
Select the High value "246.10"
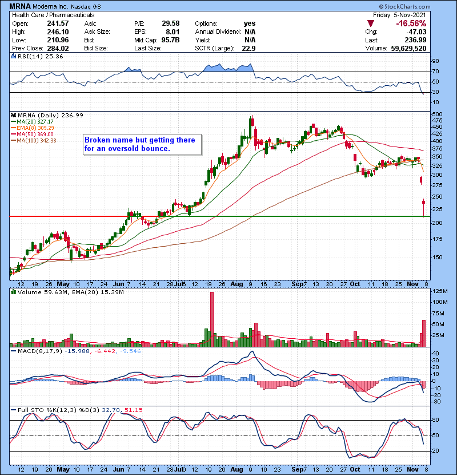[58, 32]
